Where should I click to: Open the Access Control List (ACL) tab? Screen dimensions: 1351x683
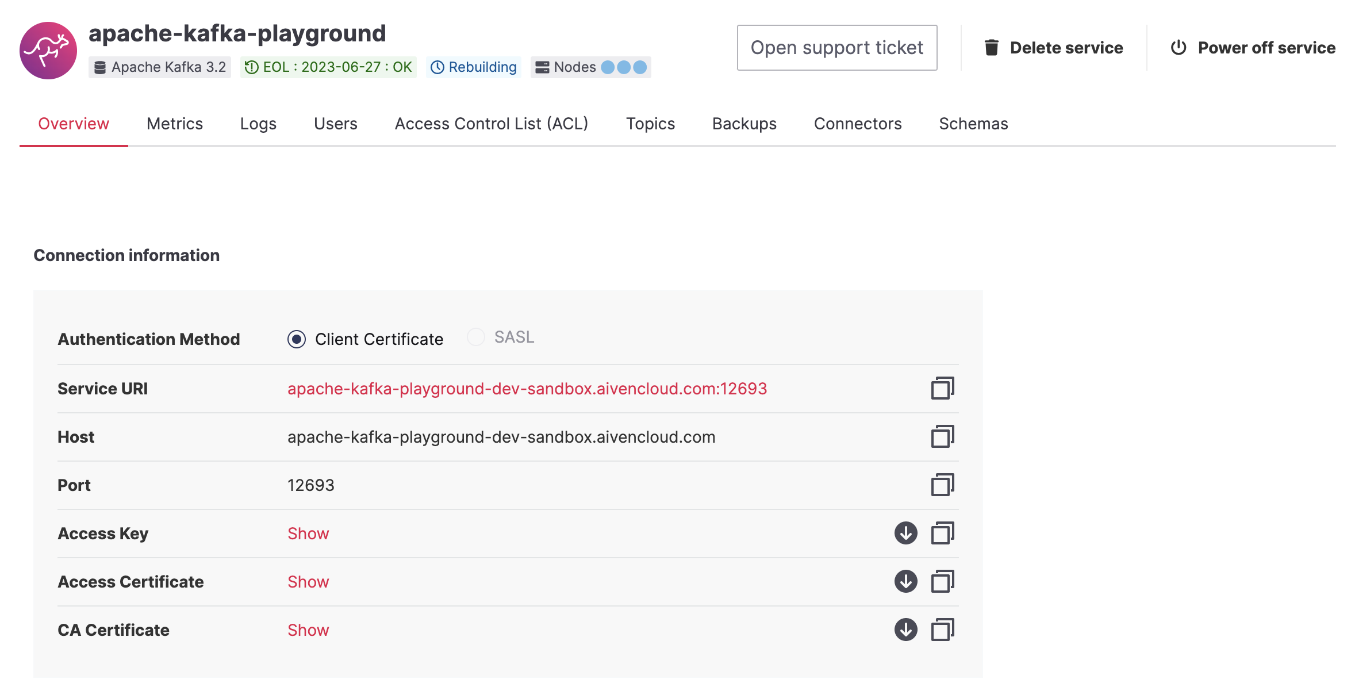click(492, 124)
